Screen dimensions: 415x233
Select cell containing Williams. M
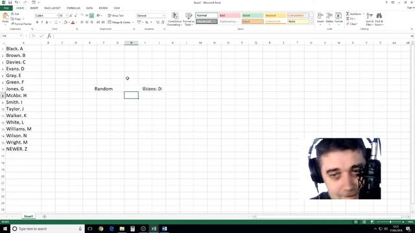(23, 129)
